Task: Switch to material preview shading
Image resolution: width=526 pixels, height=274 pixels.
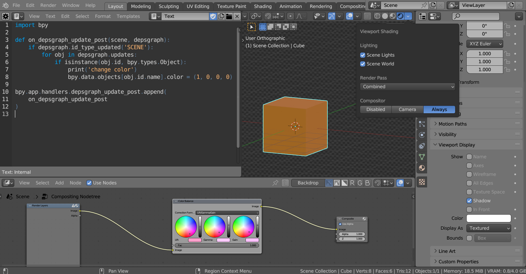Action: click(x=393, y=16)
